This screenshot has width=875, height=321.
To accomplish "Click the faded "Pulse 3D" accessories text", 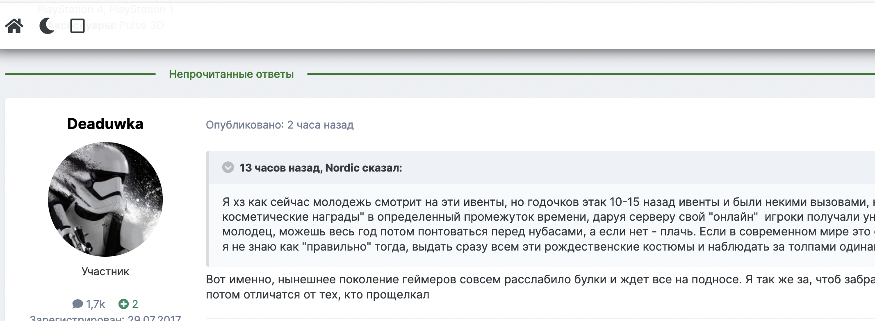I will coord(141,25).
